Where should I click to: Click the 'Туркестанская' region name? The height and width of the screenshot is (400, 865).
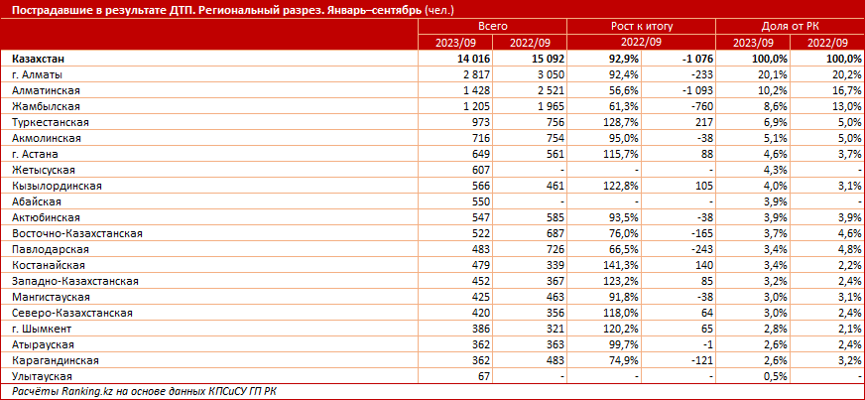click(x=51, y=121)
